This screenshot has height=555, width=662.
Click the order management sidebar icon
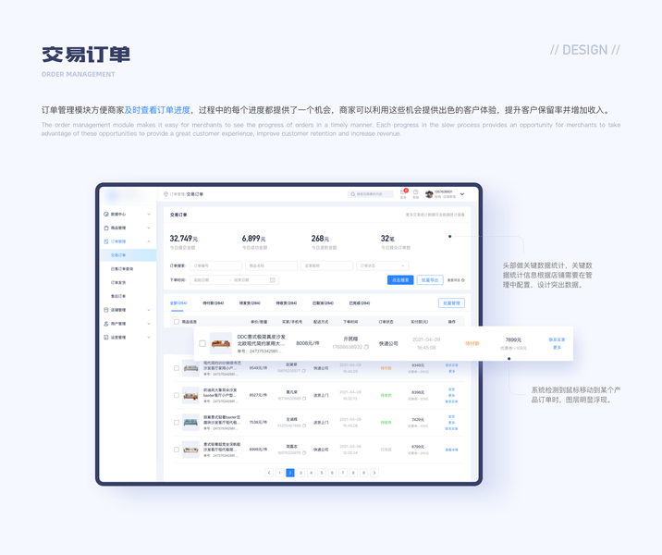pos(106,241)
